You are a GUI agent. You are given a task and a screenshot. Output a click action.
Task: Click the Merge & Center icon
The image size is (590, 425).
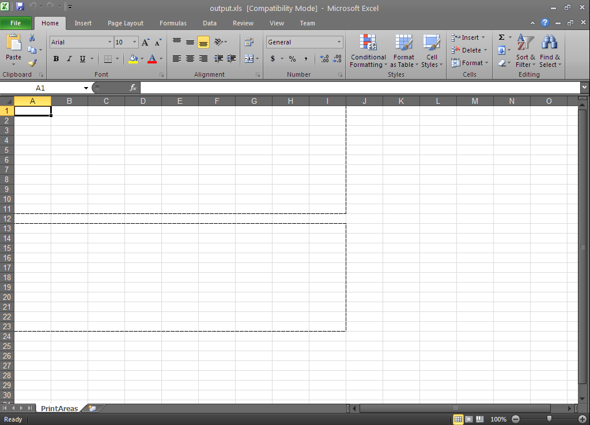(x=250, y=59)
